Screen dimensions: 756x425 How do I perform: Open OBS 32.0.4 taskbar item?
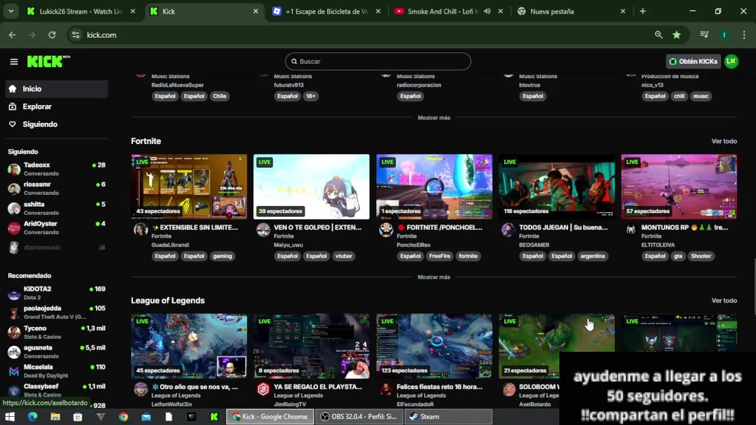[359, 417]
